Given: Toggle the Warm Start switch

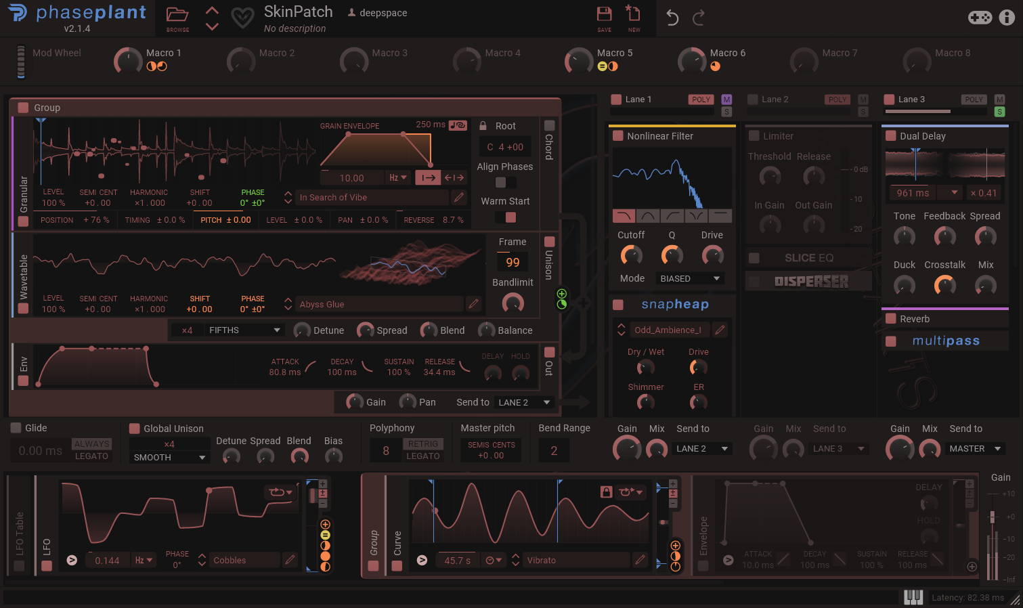Looking at the screenshot, I should (x=505, y=217).
